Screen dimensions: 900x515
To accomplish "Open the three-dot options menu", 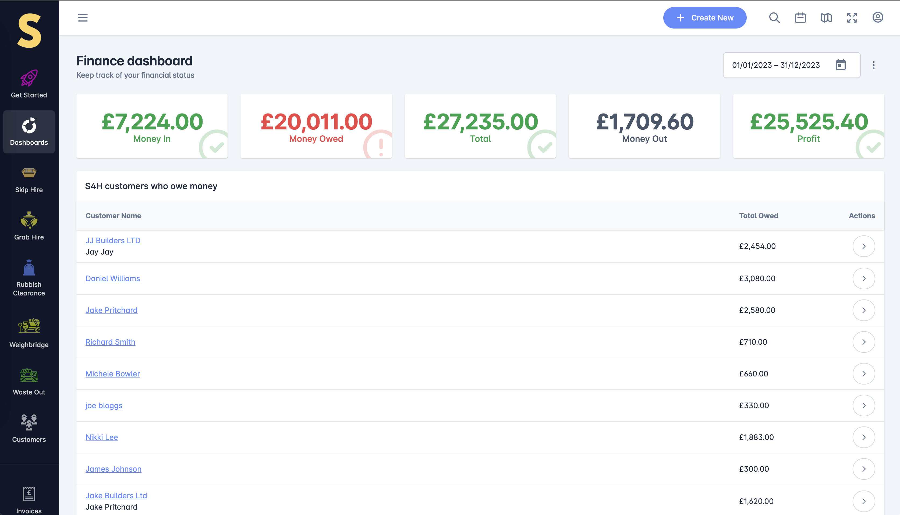I will pos(873,65).
